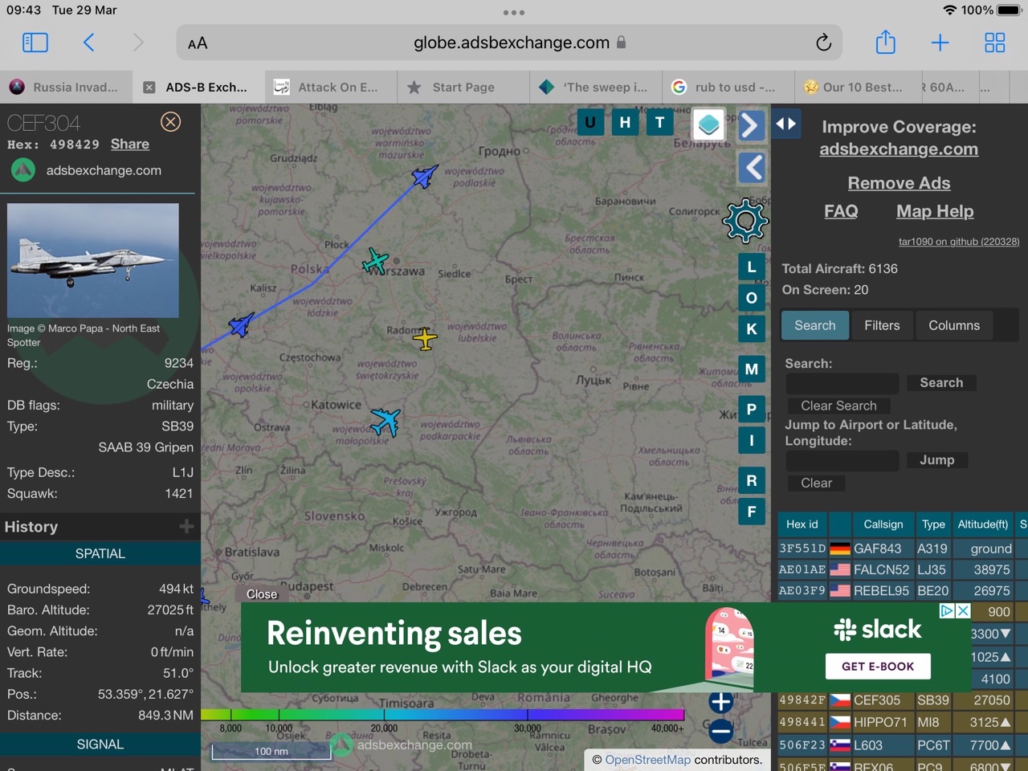1028x771 pixels.
Task: Toggle the L labels map button
Action: 752,267
